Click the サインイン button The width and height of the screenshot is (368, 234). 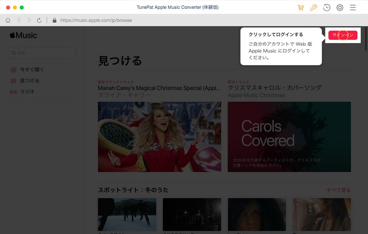coord(343,35)
